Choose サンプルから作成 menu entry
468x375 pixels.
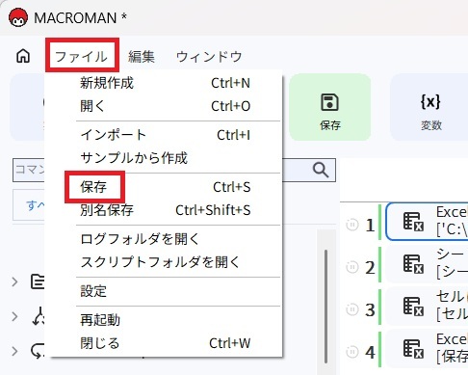tap(164, 158)
